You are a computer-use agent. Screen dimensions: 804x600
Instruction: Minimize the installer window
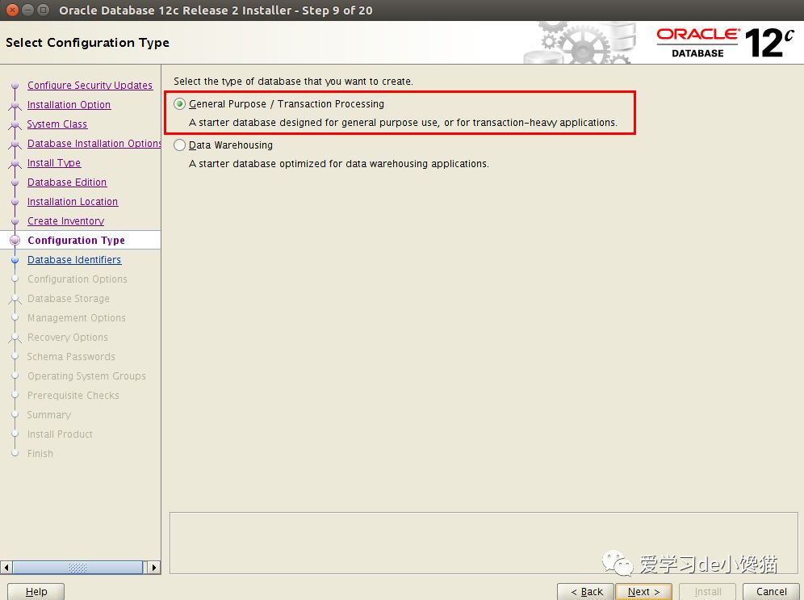point(28,10)
